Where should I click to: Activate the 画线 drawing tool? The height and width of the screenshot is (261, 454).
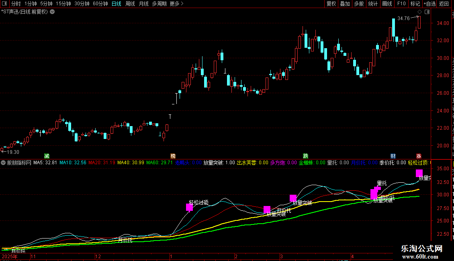pyautogui.click(x=387, y=4)
